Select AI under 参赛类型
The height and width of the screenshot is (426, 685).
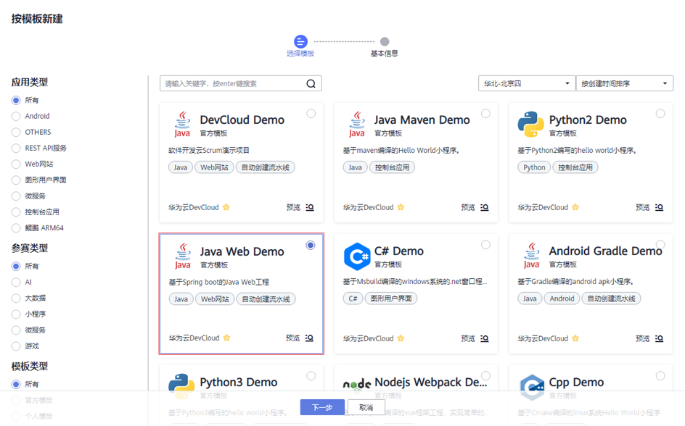coord(16,282)
